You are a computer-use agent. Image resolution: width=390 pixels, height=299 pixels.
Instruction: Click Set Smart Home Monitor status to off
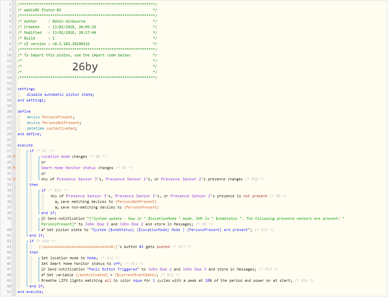81,264
